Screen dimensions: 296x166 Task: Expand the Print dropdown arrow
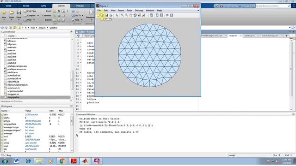(34, 20)
